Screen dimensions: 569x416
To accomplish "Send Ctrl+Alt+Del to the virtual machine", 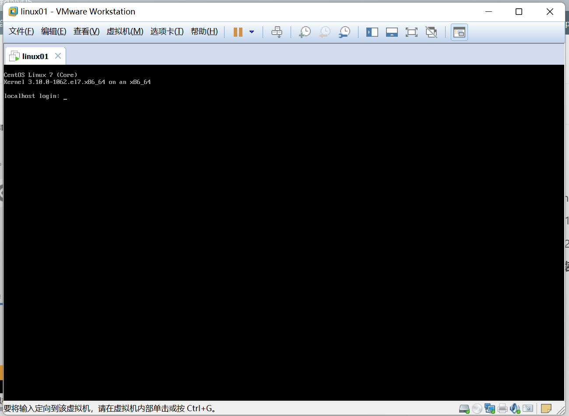I will tap(277, 32).
